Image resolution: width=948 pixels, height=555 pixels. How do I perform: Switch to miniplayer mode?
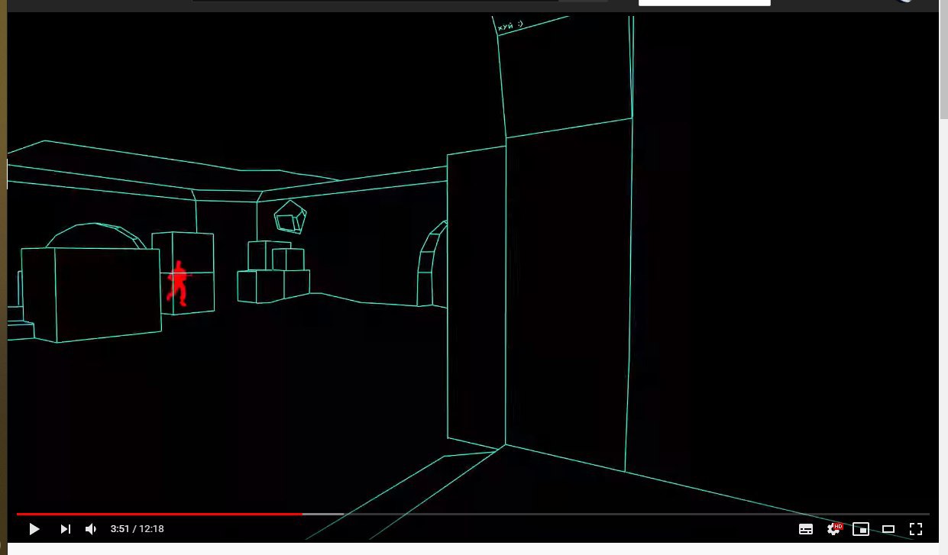pos(861,529)
